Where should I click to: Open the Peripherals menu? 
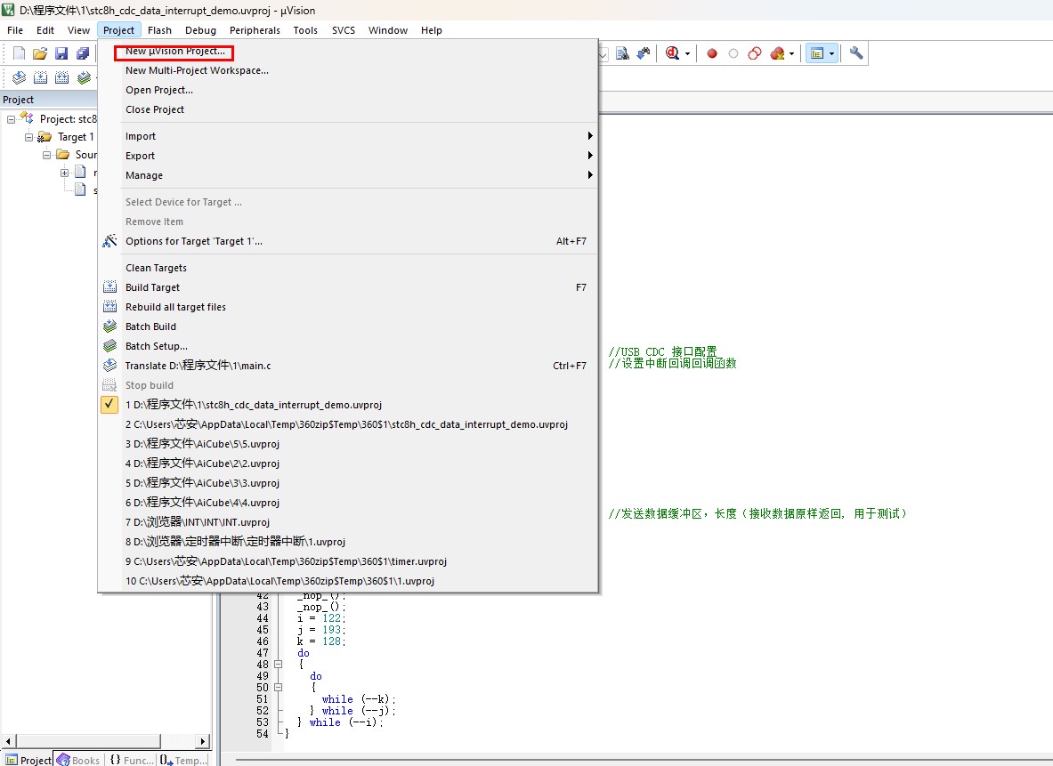255,30
